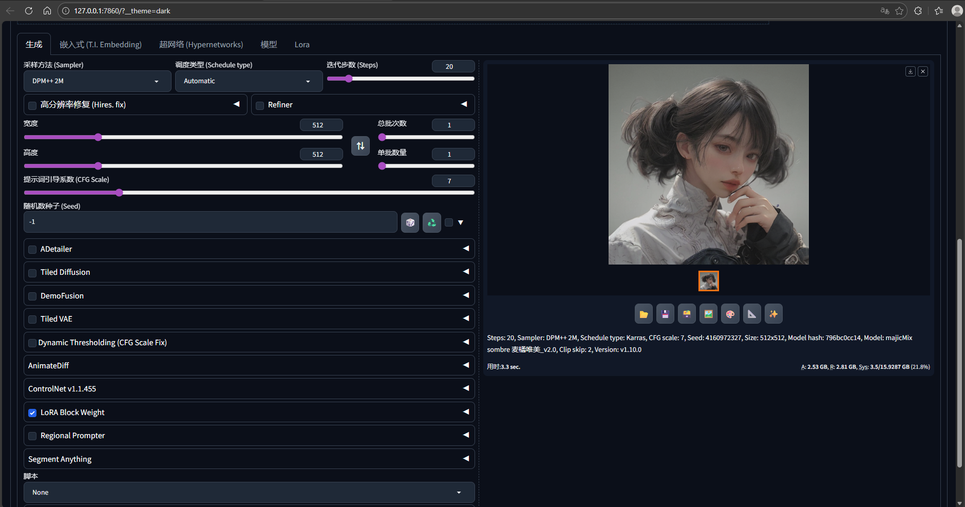This screenshot has width=965, height=507.
Task: Click the dice icon to randomize seed
Action: click(x=410, y=222)
